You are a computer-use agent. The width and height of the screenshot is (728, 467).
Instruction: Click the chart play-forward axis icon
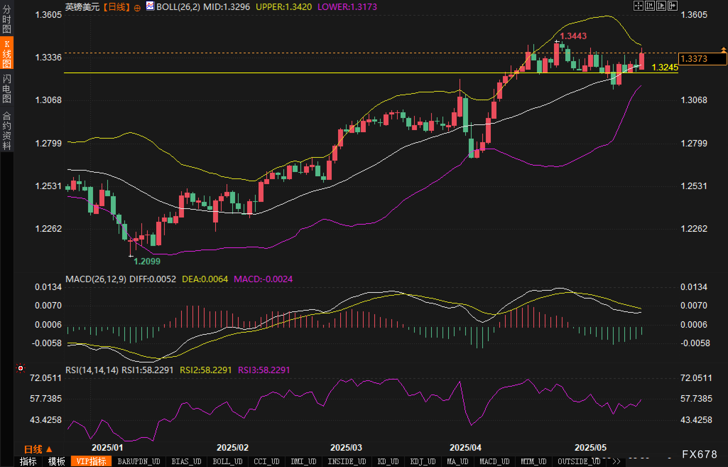(661, 6)
